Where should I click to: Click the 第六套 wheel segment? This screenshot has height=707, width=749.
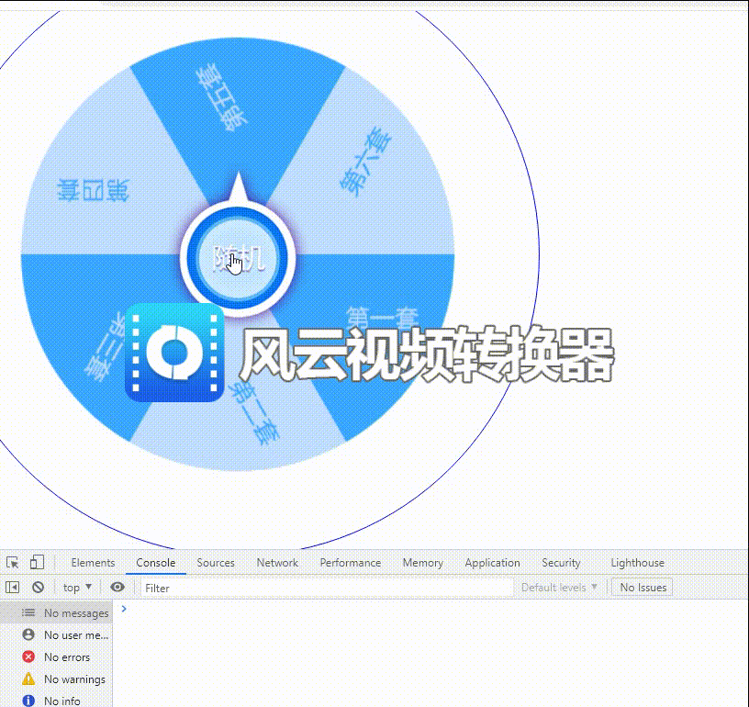[366, 162]
